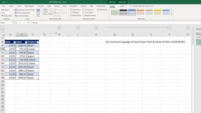The width and height of the screenshot is (201, 113).
Task: Click the COUNTROWS heading text in row 8
Action: [x=145, y=42]
